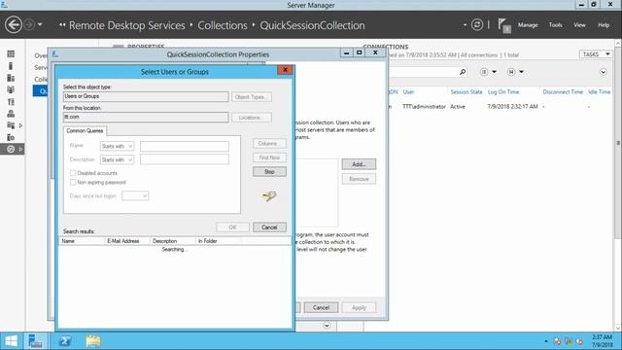Screen dimensions: 622x350
Task: Open the sixth sidebar role icon
Action: [11, 114]
